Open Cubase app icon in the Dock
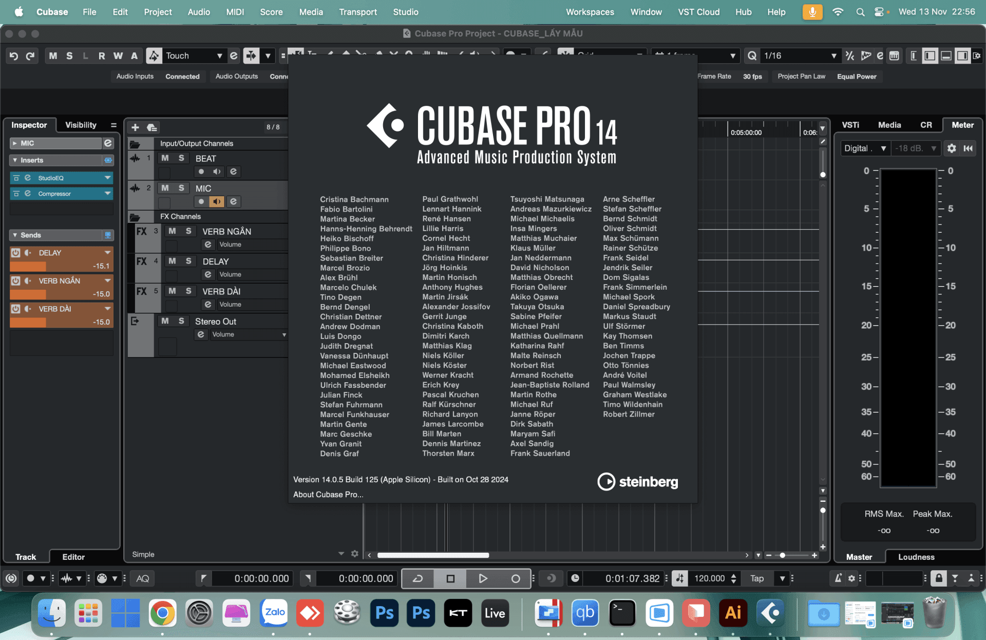Image resolution: width=986 pixels, height=640 pixels. [770, 613]
